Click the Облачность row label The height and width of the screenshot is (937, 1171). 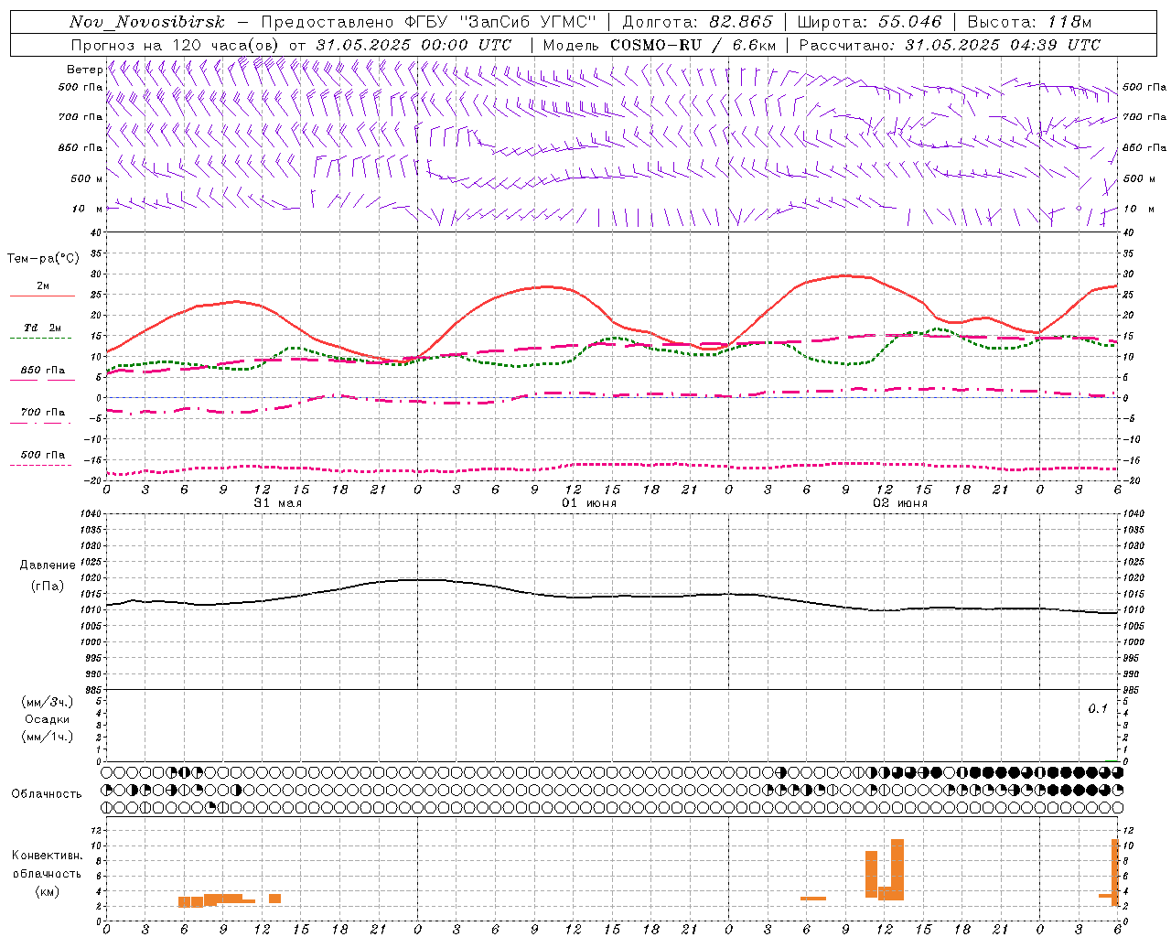(x=47, y=793)
